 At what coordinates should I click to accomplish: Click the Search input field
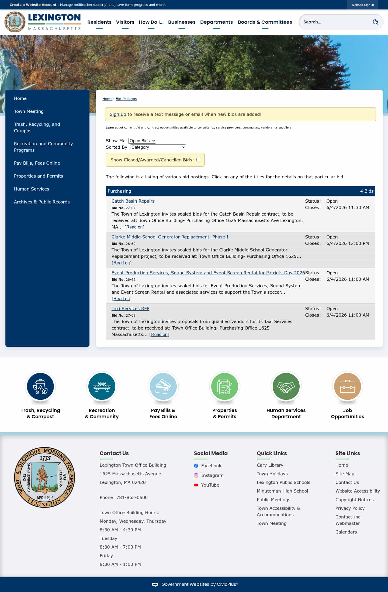pyautogui.click(x=335, y=22)
